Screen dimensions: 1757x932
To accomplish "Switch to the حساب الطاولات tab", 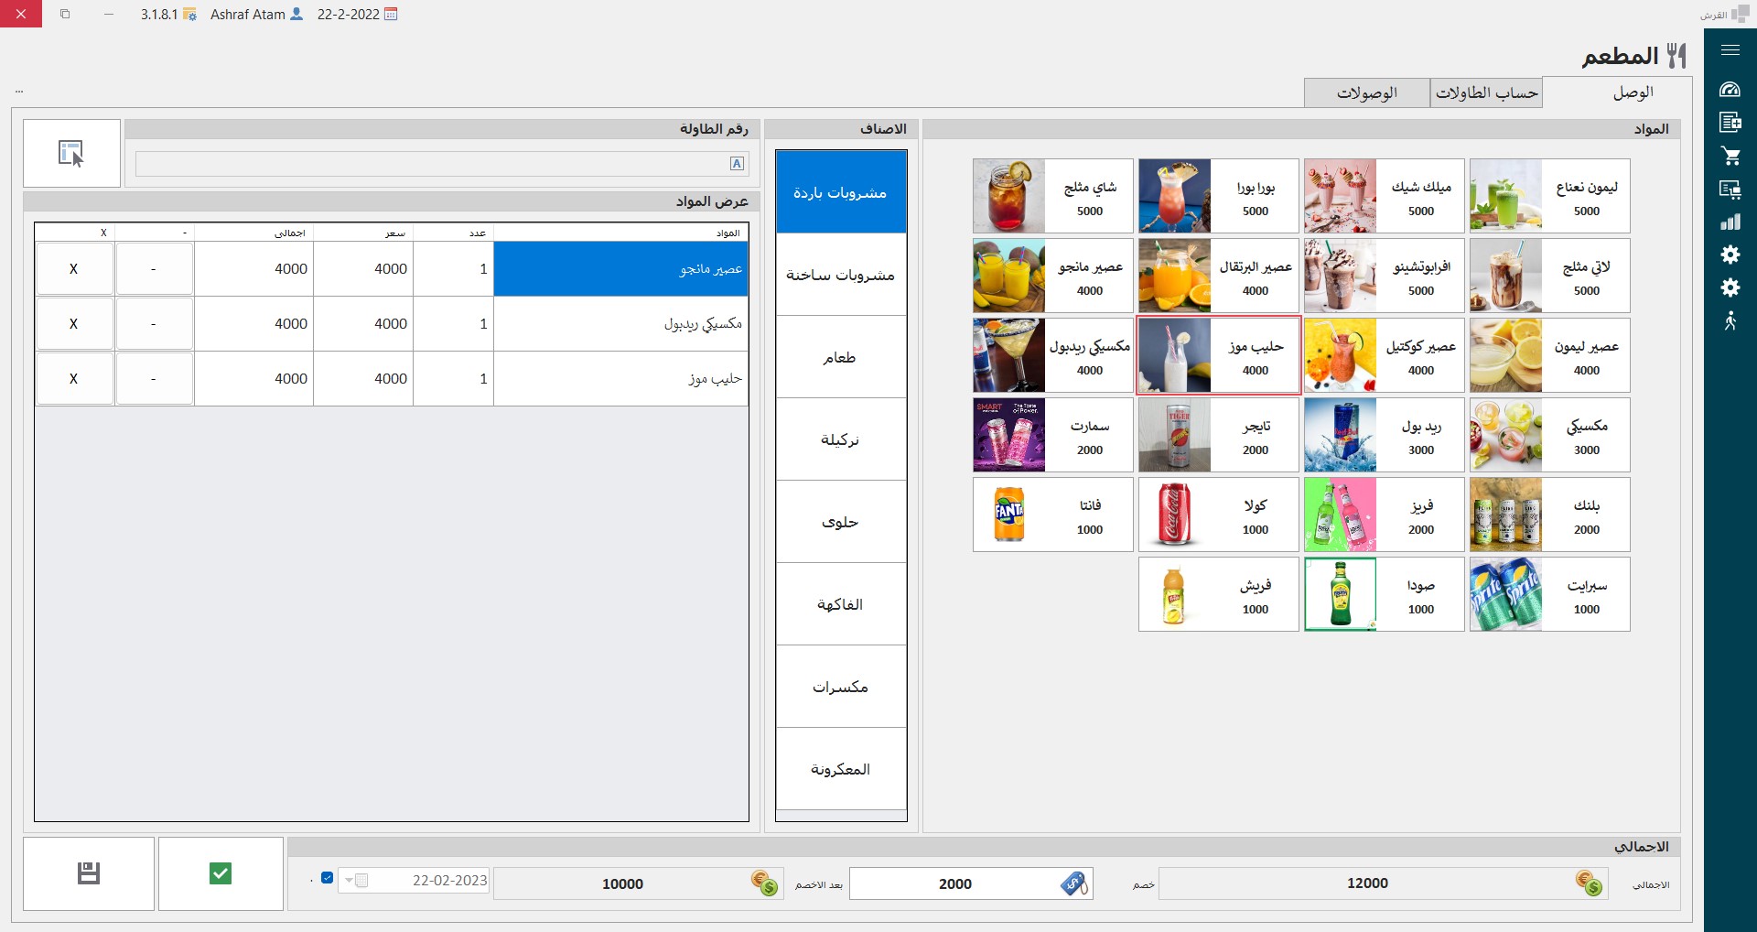I will pyautogui.click(x=1486, y=92).
